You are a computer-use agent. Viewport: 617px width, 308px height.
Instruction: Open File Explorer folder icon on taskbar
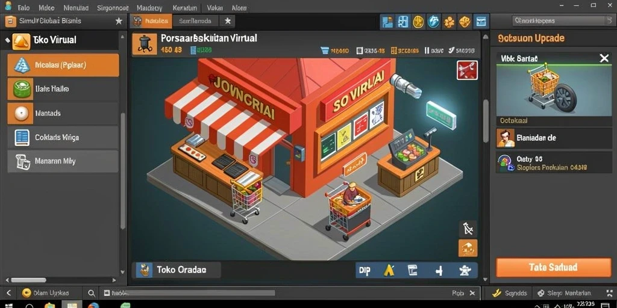(x=49, y=305)
